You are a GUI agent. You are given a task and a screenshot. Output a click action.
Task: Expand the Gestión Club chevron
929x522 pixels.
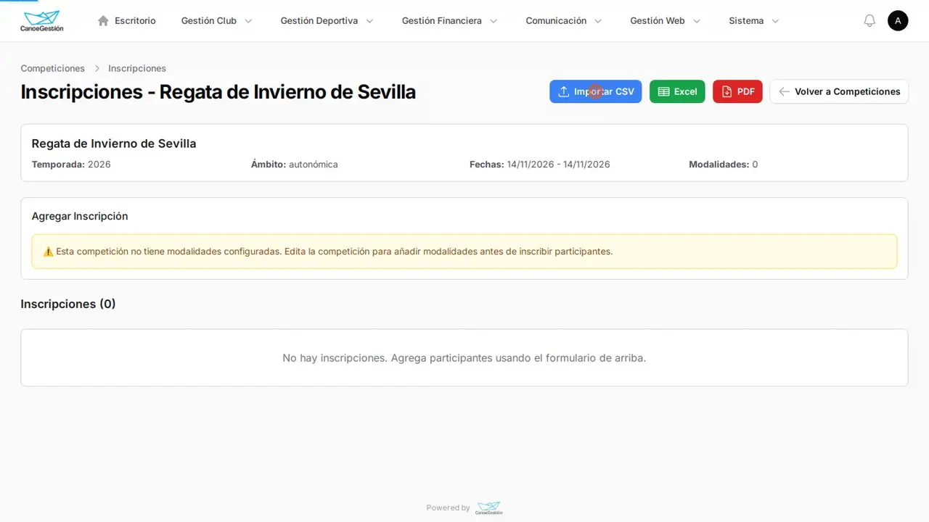click(x=248, y=21)
